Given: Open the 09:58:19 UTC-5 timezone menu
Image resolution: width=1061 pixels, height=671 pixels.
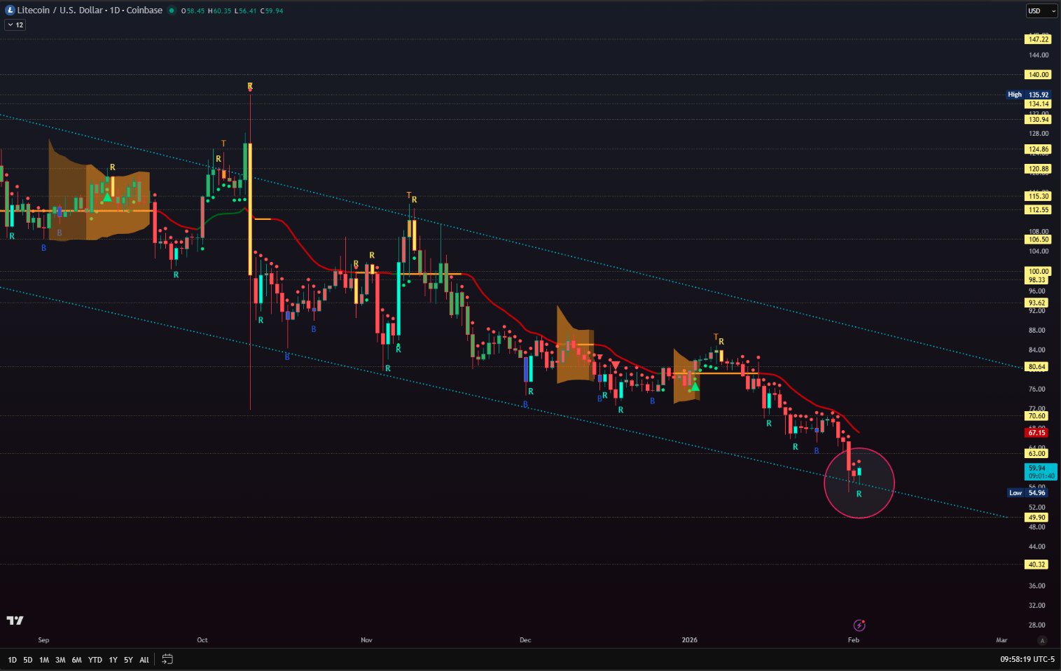Looking at the screenshot, I should pyautogui.click(x=1027, y=659).
